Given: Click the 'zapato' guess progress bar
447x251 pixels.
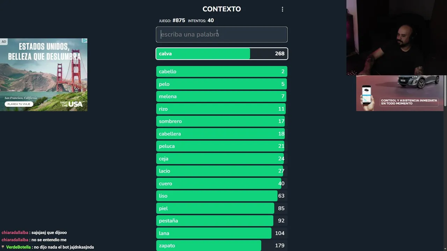Looking at the screenshot, I should (209, 246).
